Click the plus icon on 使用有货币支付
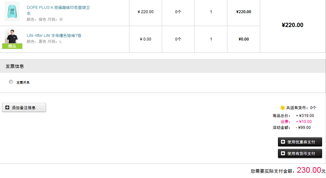This screenshot has height=178, width=326. [x=283, y=153]
